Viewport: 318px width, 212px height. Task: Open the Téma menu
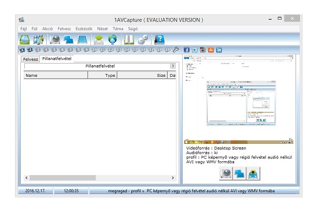[x=118, y=29]
